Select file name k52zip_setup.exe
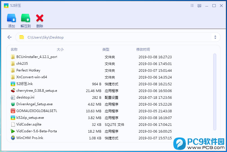Screen dimensions: 227x152 (30, 118)
